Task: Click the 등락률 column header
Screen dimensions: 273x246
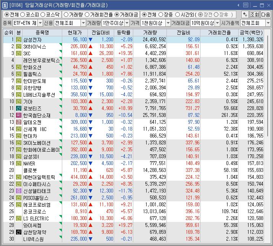Action: pos(123,32)
